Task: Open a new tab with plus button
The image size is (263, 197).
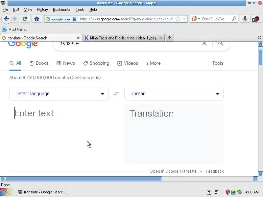Action: (x=170, y=38)
